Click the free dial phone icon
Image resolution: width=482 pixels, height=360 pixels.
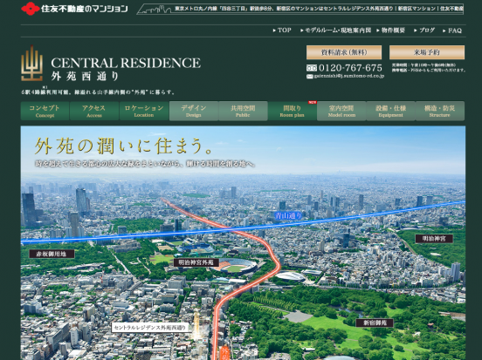312,68
